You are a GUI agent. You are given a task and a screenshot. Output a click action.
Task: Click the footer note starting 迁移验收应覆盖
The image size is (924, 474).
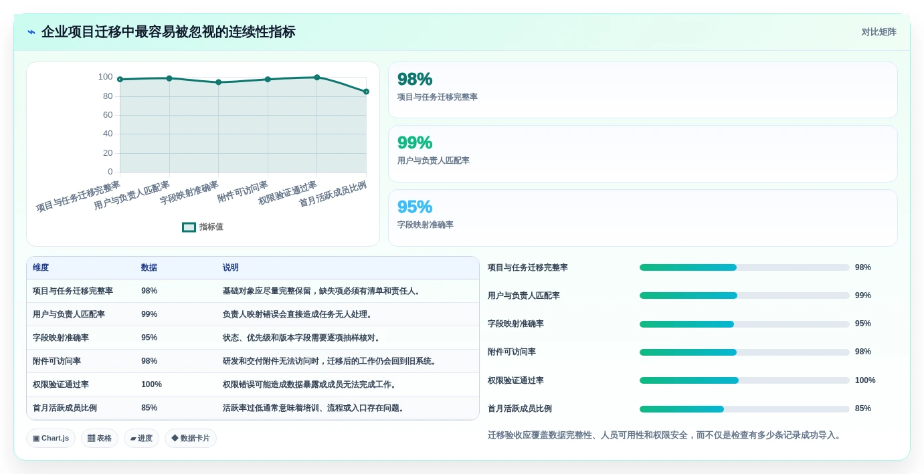[x=665, y=435]
